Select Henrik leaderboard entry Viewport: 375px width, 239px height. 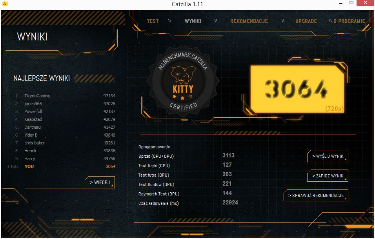click(x=65, y=151)
